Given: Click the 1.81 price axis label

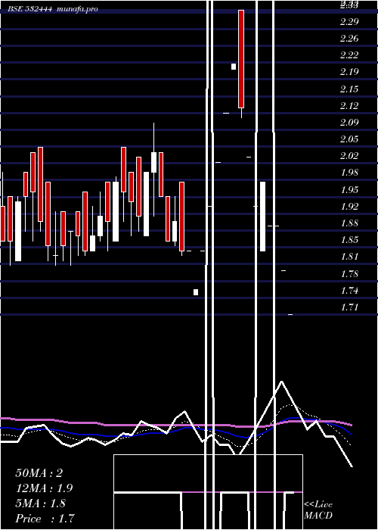Looking at the screenshot, I should [349, 257].
